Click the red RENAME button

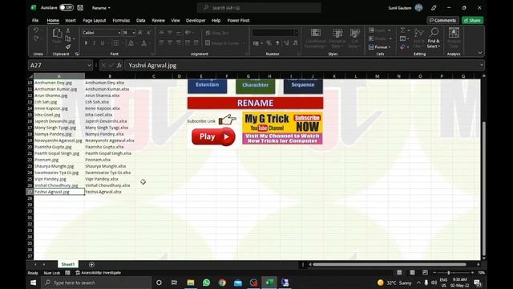255,103
